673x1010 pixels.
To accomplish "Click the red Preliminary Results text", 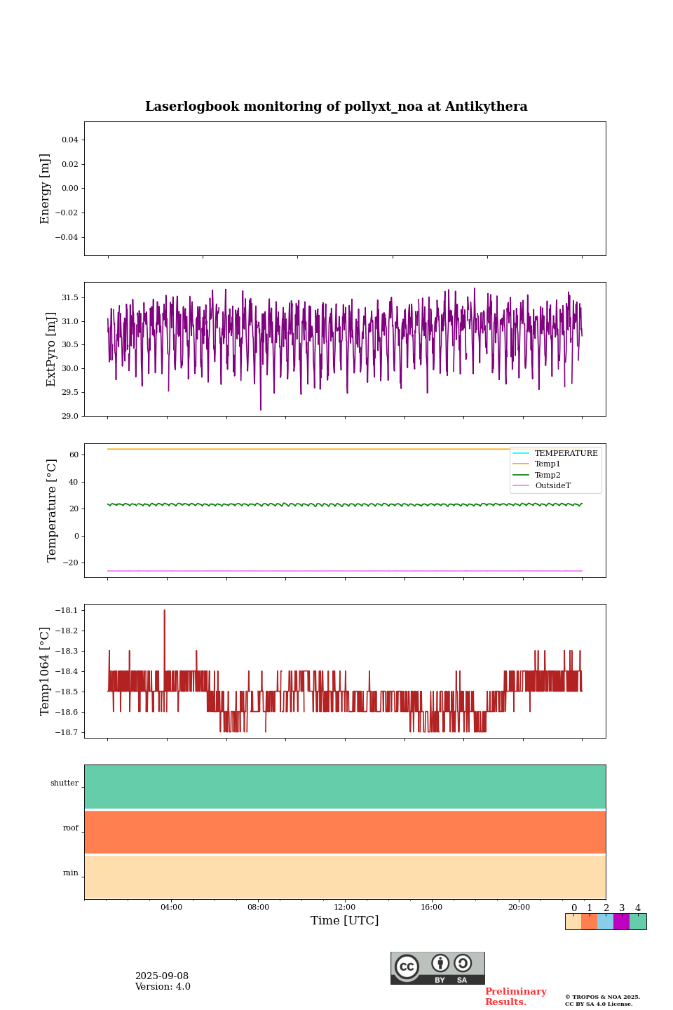I will tap(515, 997).
